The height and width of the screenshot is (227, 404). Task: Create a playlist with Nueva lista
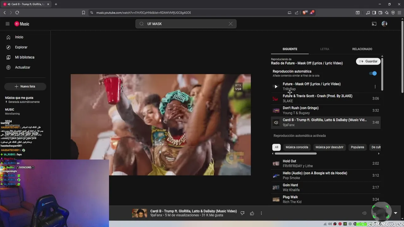tap(25, 86)
